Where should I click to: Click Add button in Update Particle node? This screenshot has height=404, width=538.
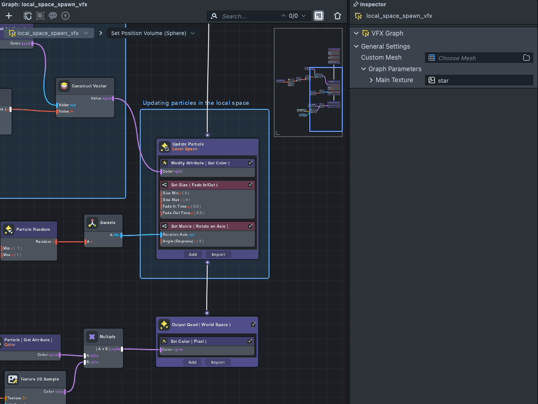(193, 254)
